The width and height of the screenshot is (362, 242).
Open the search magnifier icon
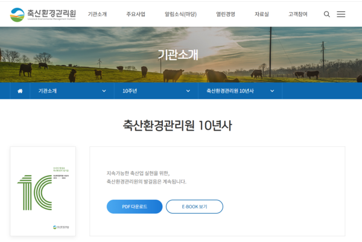[327, 14]
